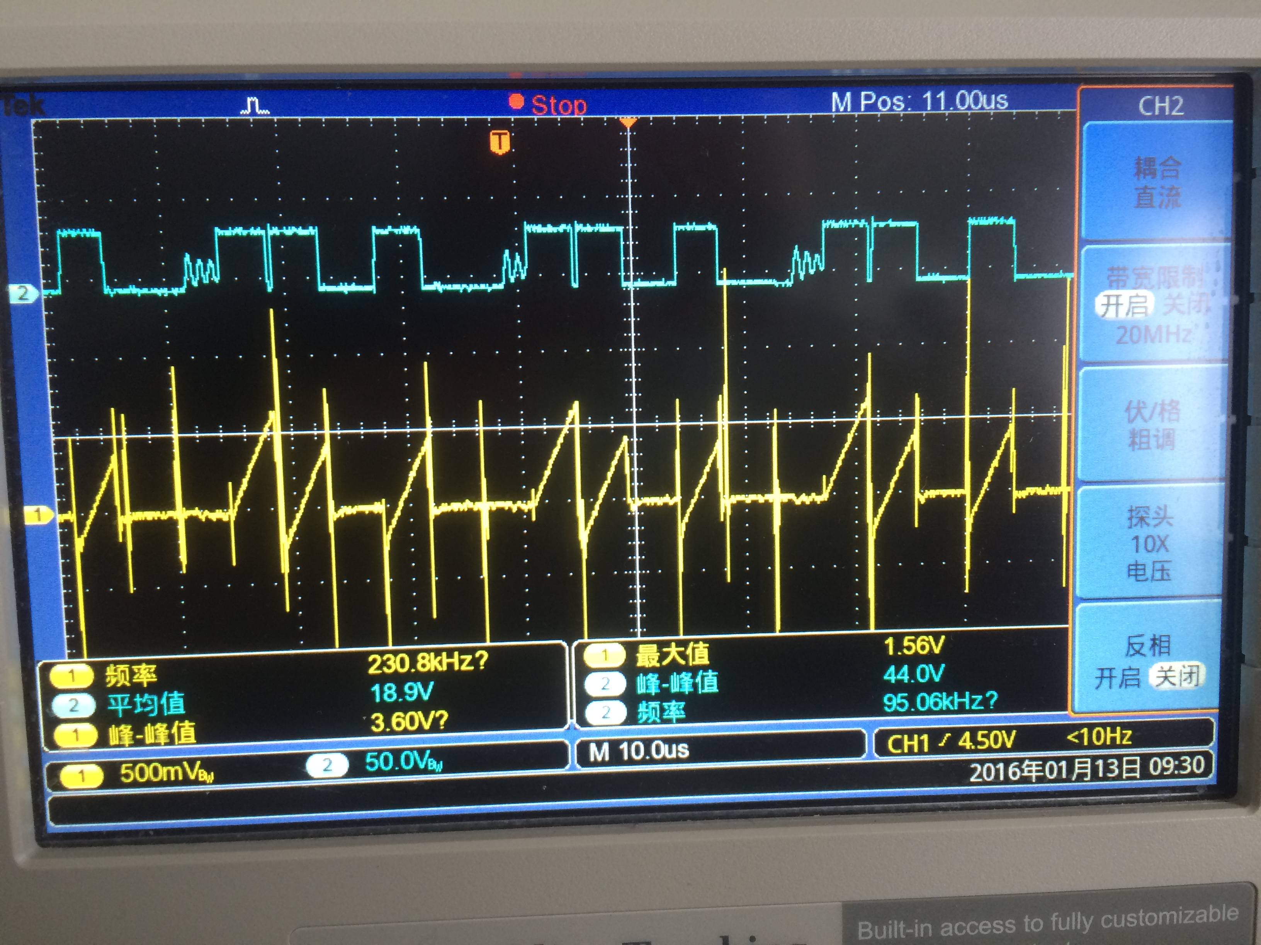Click the CH2 ground level marker

23,294
